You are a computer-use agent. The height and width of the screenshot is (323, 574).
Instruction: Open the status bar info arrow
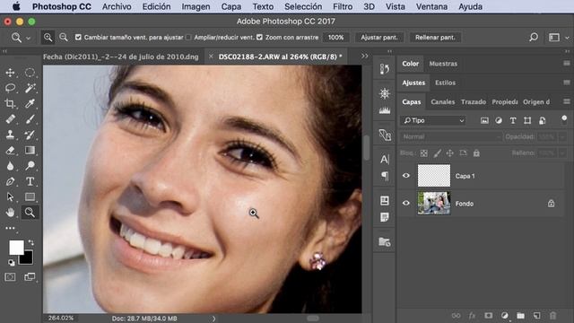213,319
